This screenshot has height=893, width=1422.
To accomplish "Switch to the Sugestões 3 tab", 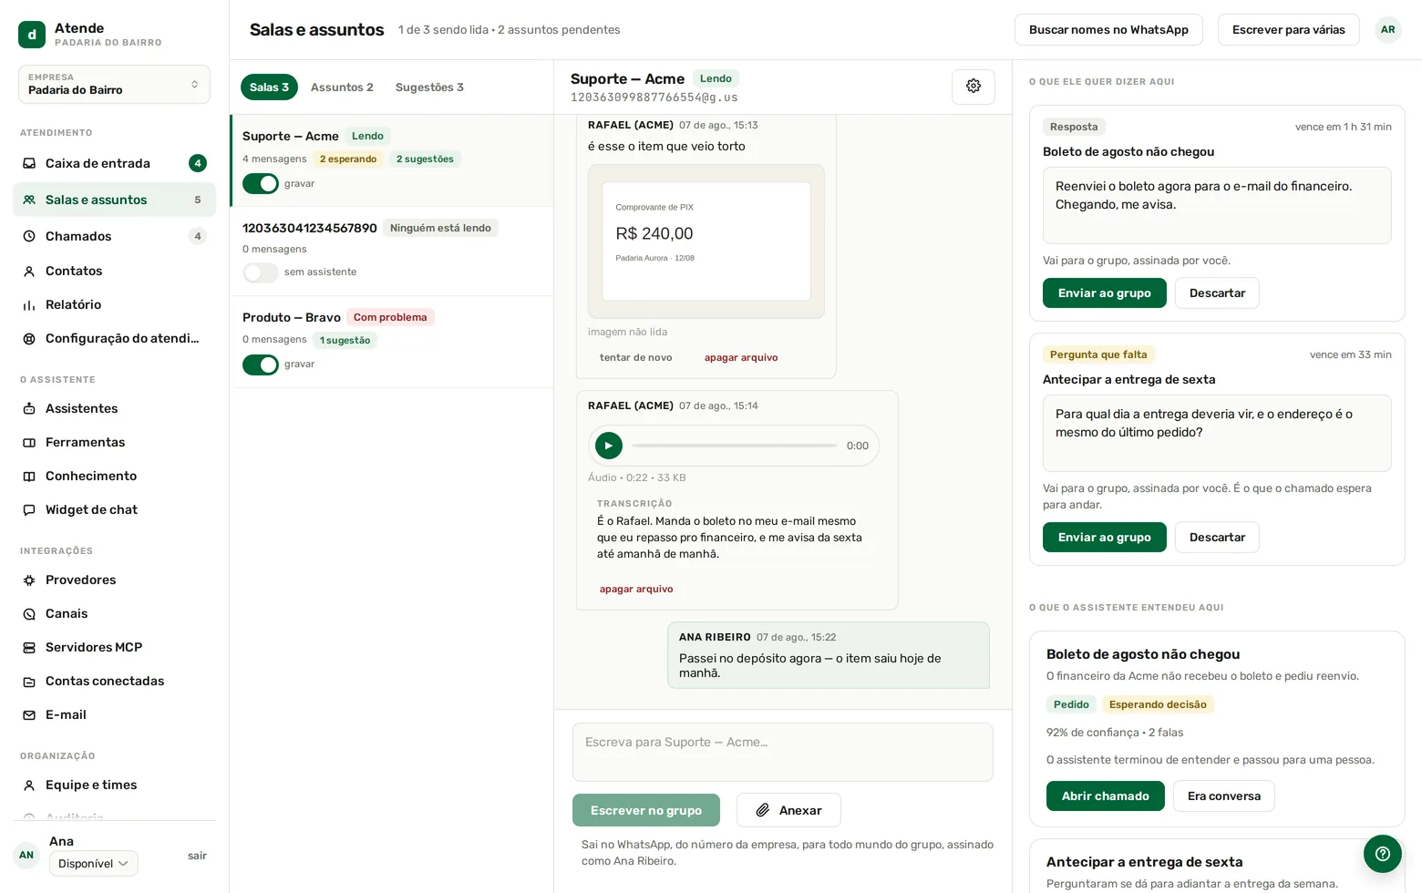I will point(429,87).
